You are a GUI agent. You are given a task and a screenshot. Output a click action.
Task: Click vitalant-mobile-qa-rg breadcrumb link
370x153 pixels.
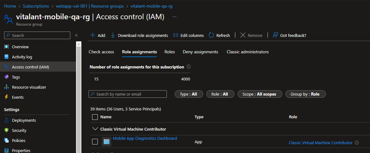point(151,6)
